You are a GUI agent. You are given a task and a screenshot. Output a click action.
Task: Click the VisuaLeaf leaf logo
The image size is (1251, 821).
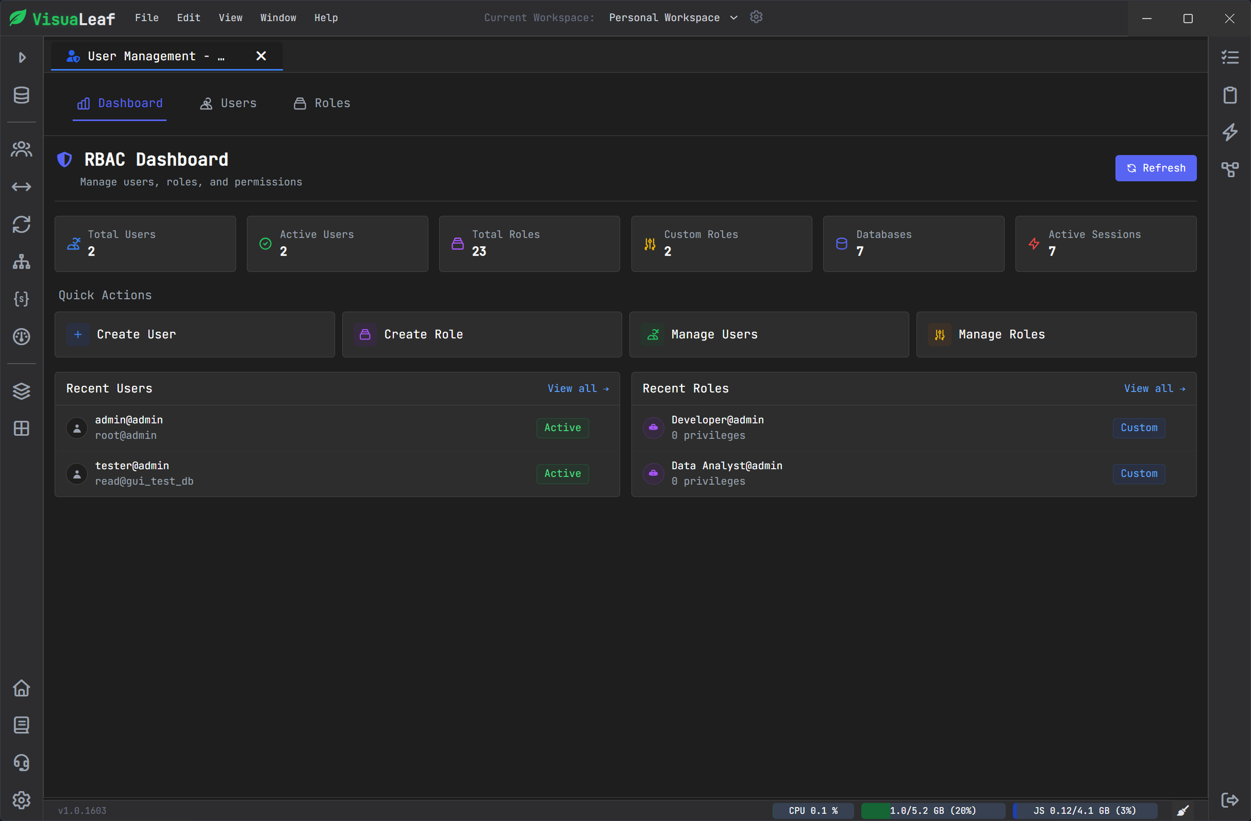coord(18,18)
